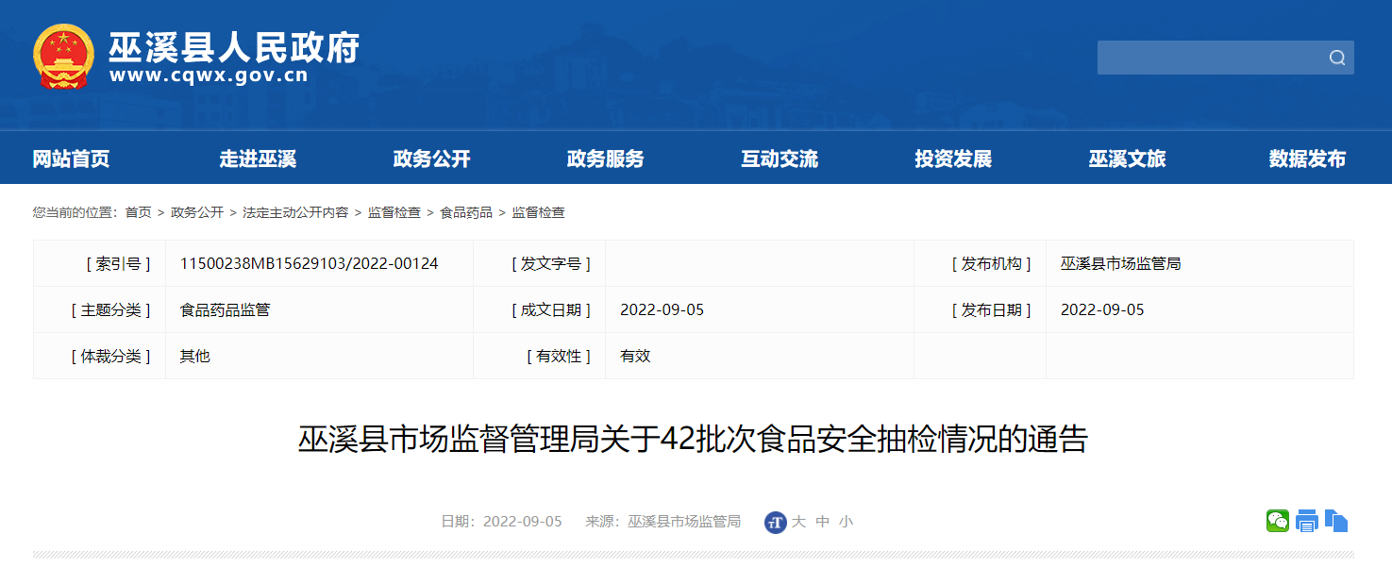Navigate to the 巫溪文旅 section
Screen dimensions: 1392x567
click(1127, 159)
